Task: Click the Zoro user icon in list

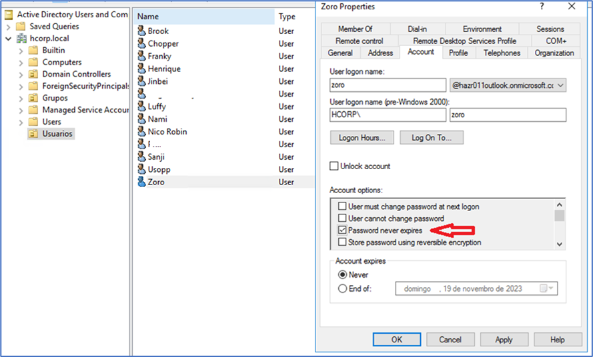Action: pos(141,182)
